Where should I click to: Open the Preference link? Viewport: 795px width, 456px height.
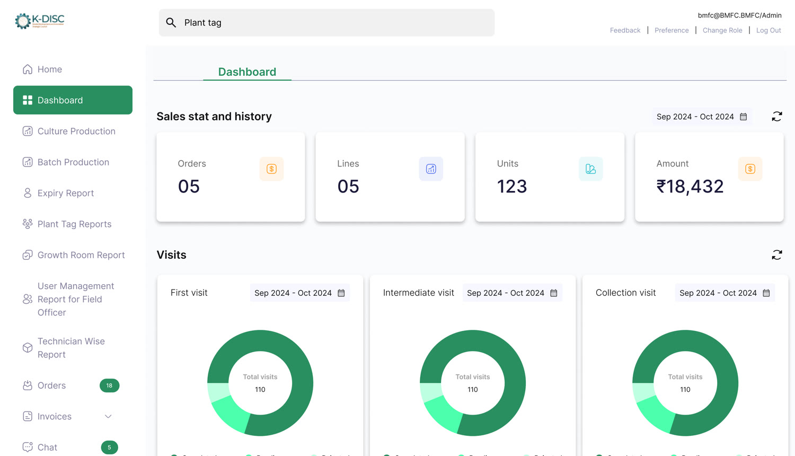672,30
